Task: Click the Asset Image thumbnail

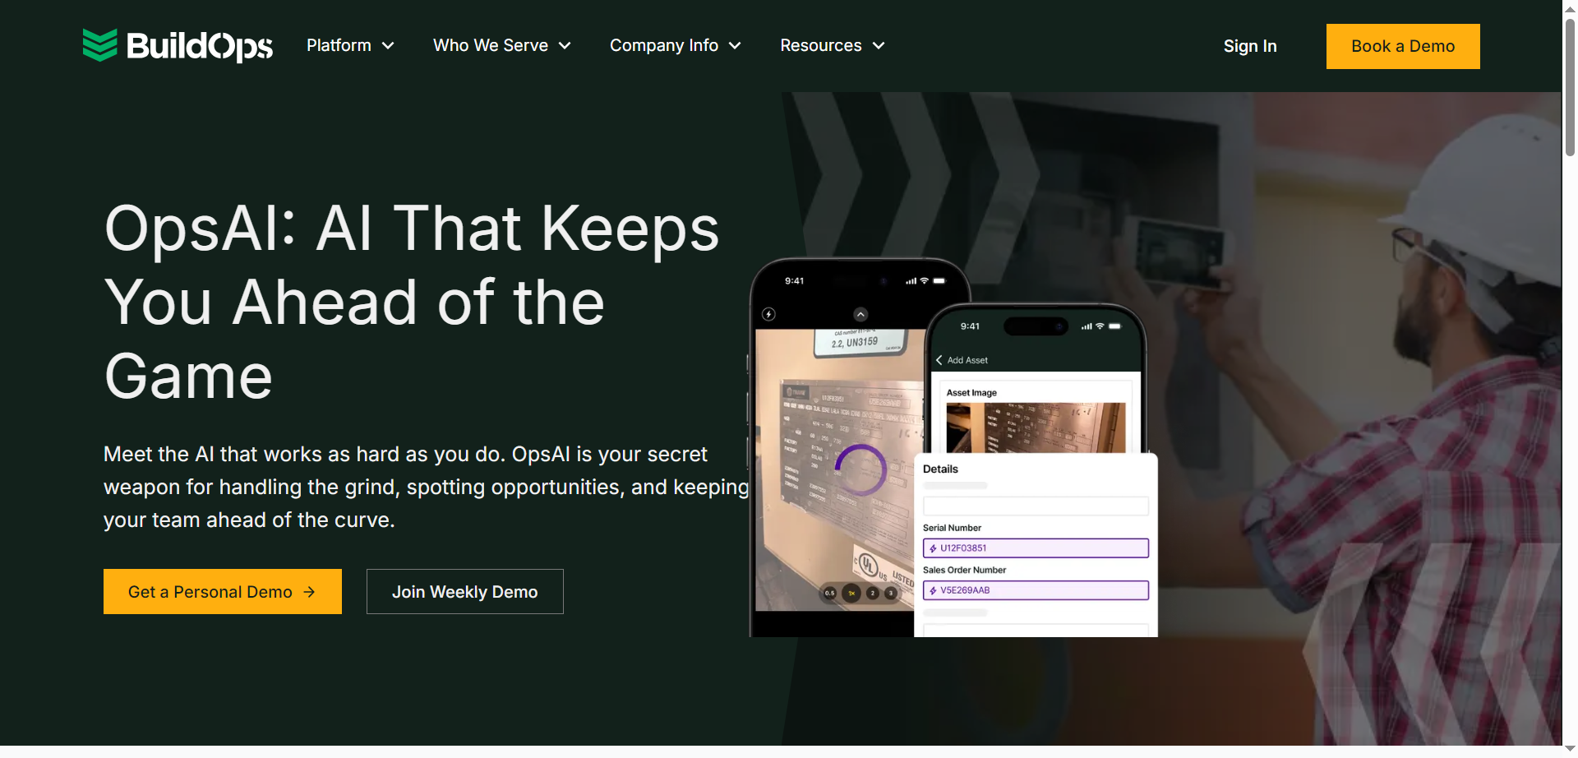Action: coord(1036,428)
